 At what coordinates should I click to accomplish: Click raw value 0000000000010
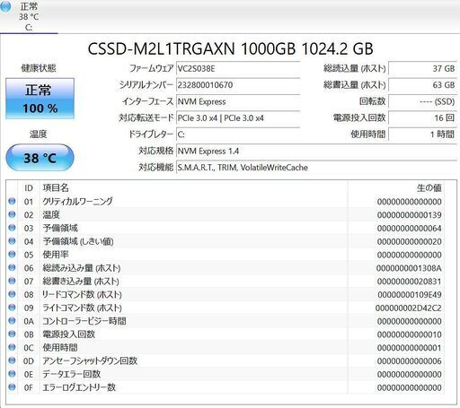pos(409,334)
